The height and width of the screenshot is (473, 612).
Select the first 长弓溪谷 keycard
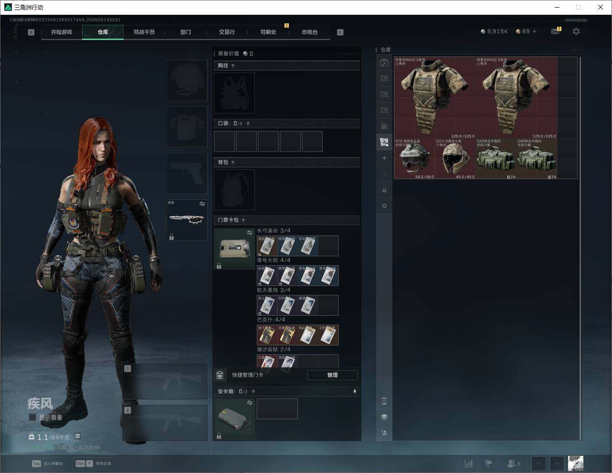pos(267,246)
